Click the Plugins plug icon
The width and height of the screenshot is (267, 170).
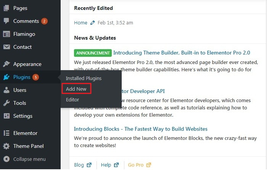(x=6, y=77)
